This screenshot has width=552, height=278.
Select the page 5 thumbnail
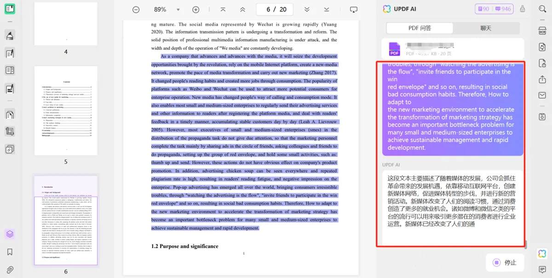[66, 110]
